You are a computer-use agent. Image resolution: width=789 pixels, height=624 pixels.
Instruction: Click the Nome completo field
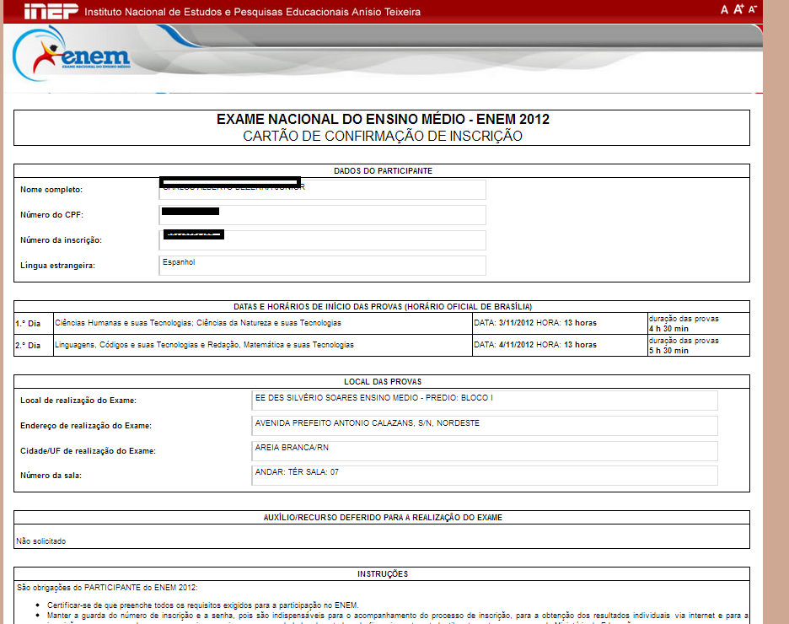click(323, 190)
